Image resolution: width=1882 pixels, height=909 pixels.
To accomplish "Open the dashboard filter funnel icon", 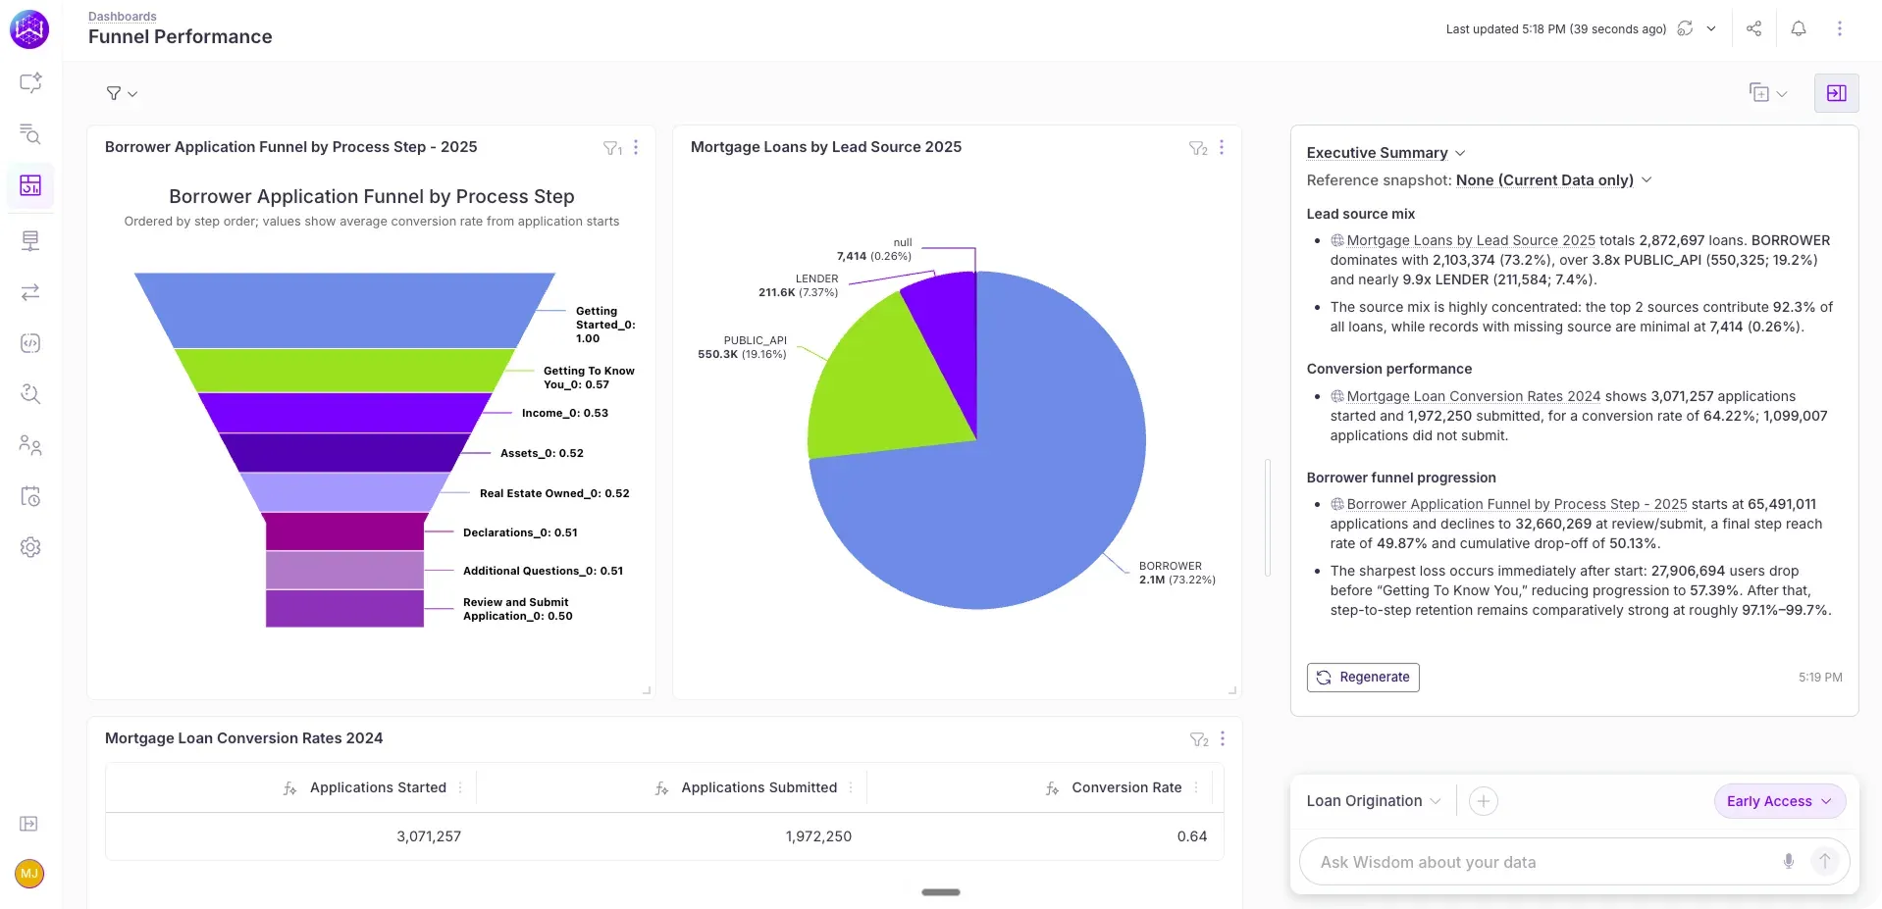I will [x=114, y=93].
